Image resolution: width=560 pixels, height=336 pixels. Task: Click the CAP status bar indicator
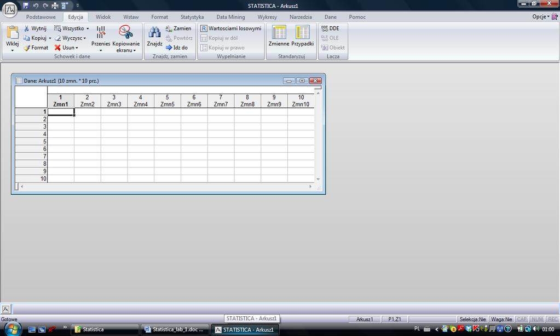point(522,319)
